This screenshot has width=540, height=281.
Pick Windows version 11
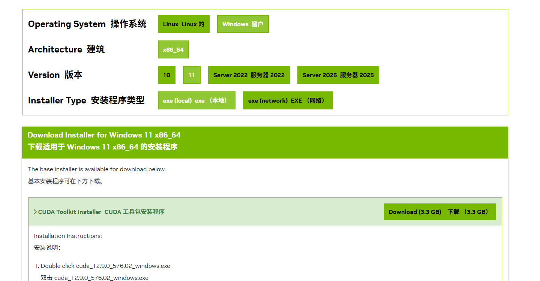click(192, 75)
